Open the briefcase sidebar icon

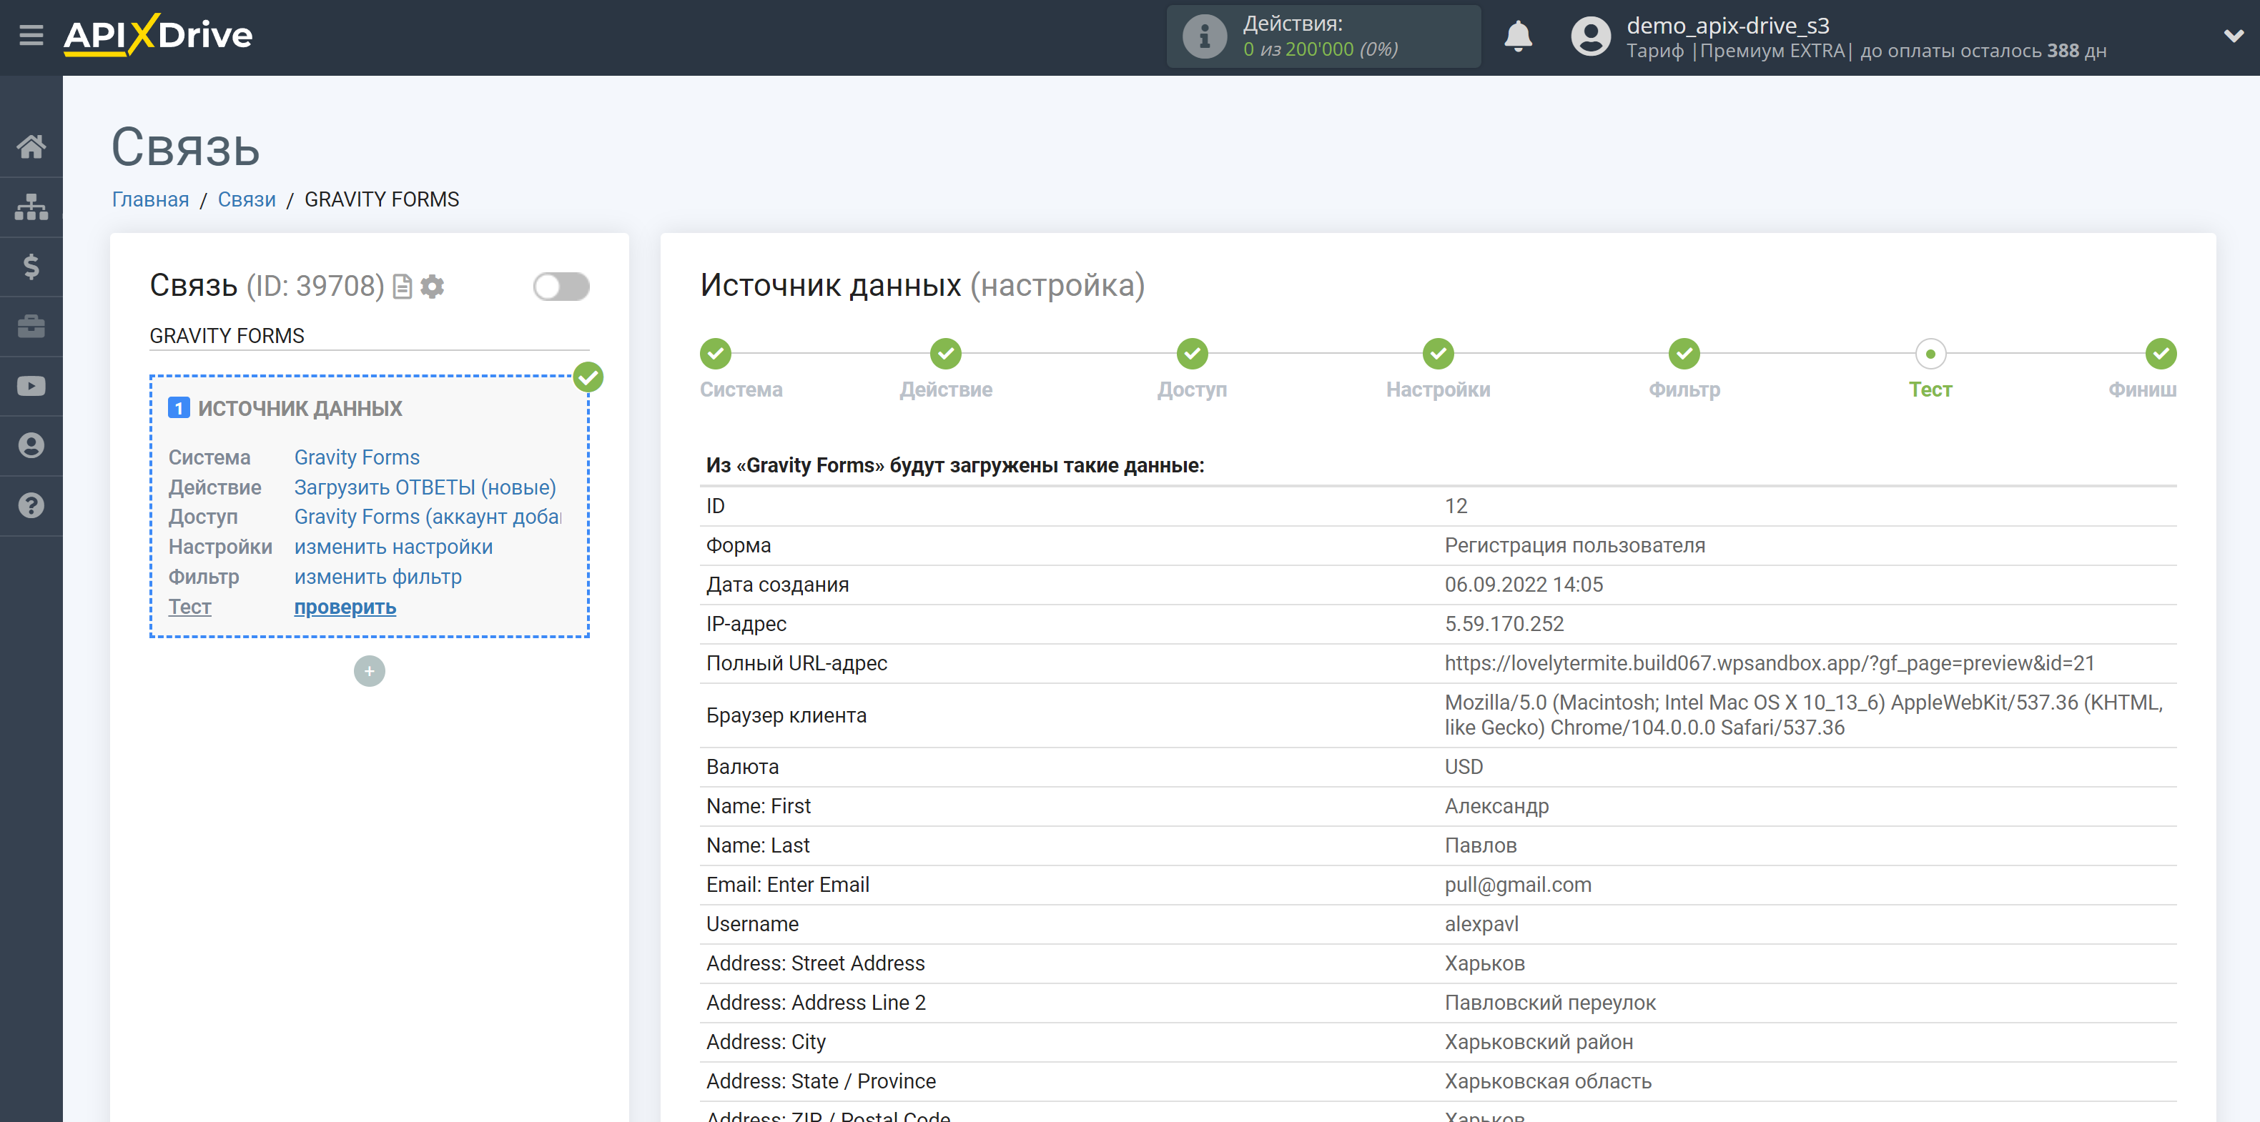(x=31, y=327)
